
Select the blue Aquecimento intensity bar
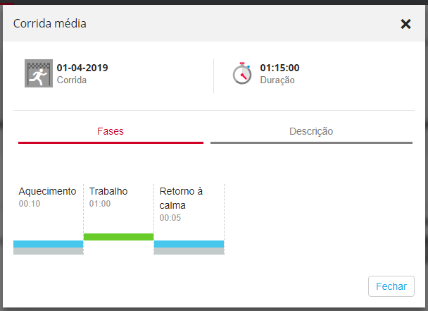(x=48, y=244)
